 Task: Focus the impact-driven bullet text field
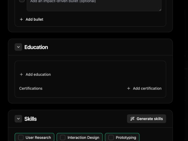[x=94, y=5]
